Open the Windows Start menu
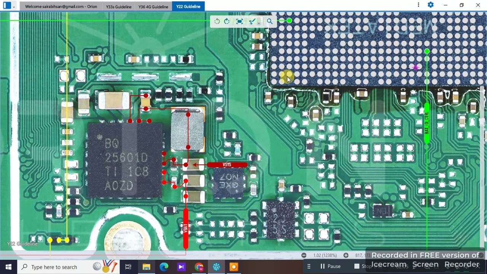 coord(8,267)
